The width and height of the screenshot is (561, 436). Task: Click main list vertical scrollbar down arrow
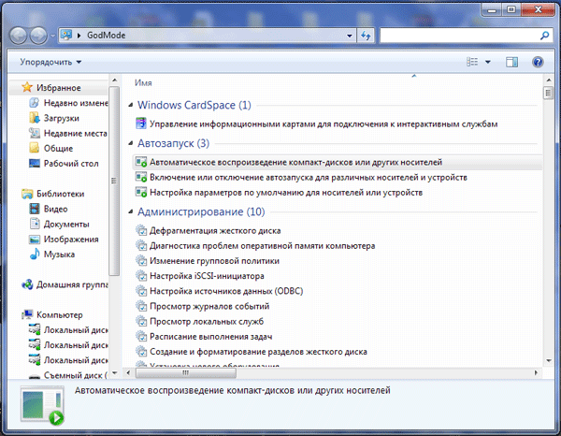click(549, 361)
